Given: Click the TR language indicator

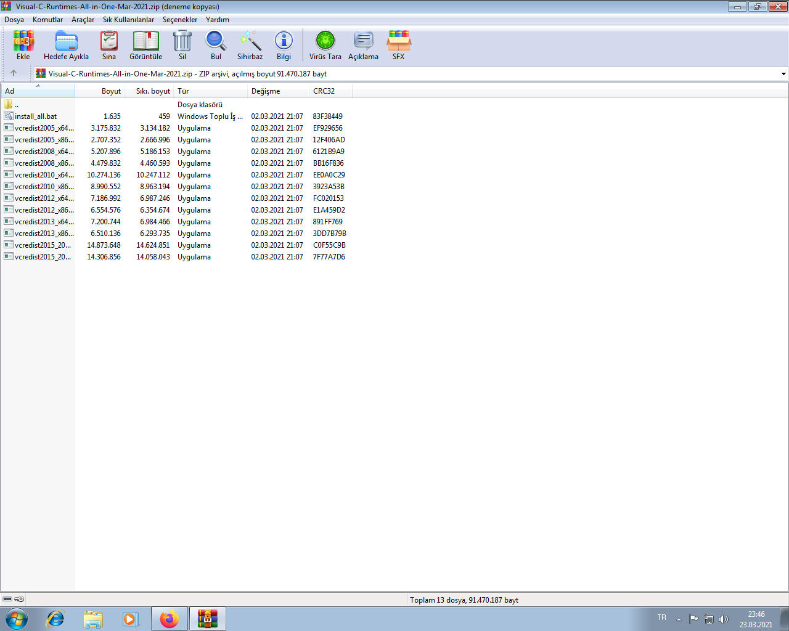Looking at the screenshot, I should [x=661, y=617].
